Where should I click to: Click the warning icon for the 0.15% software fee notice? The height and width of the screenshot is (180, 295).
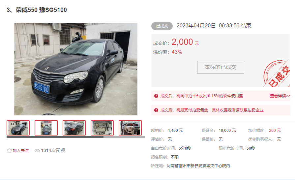pyautogui.click(x=156, y=96)
